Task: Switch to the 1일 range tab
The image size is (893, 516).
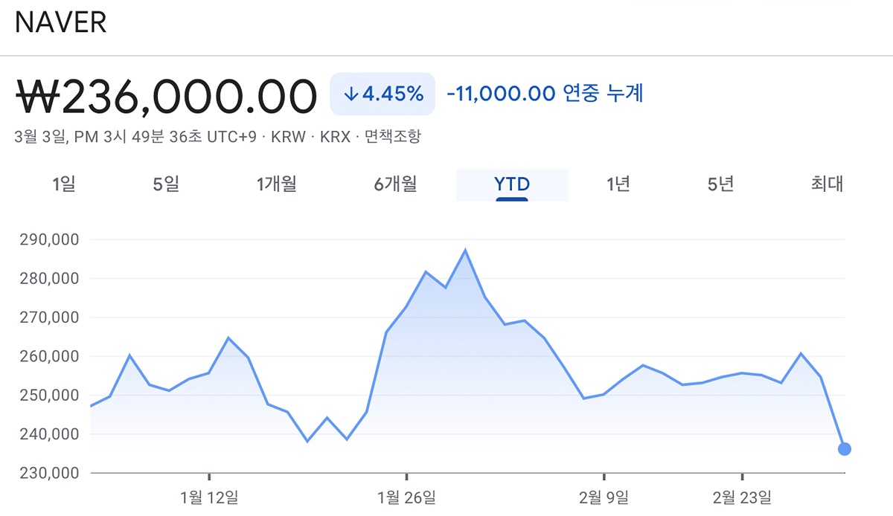Action: pos(65,184)
